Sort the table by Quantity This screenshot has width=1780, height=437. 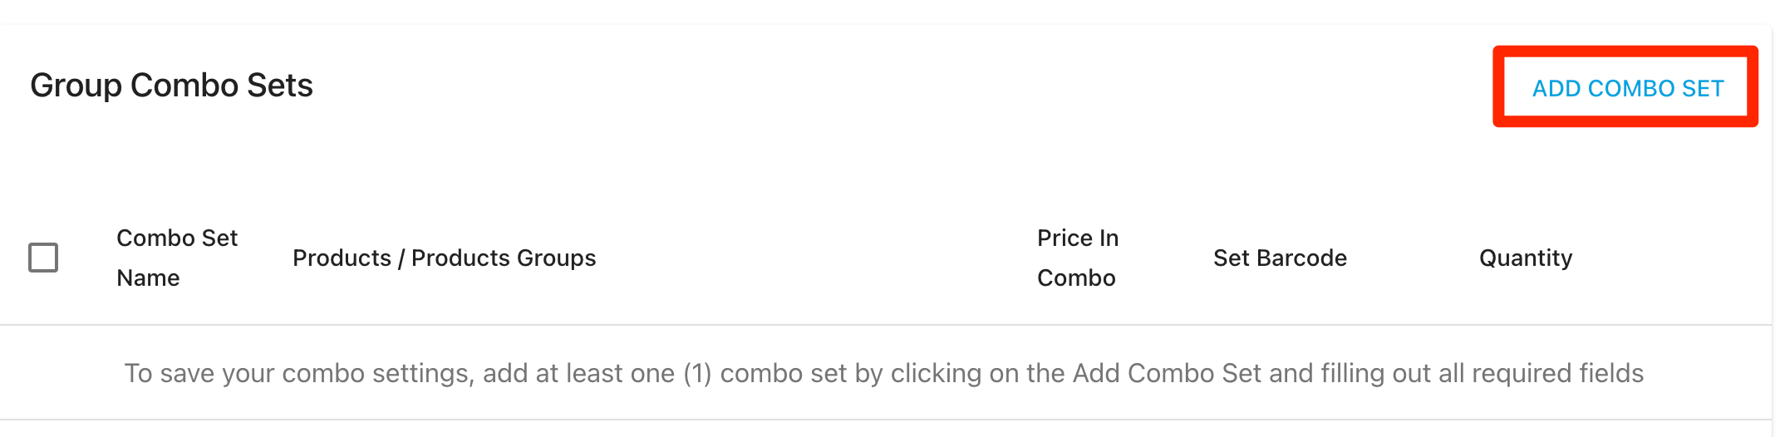tap(1526, 258)
